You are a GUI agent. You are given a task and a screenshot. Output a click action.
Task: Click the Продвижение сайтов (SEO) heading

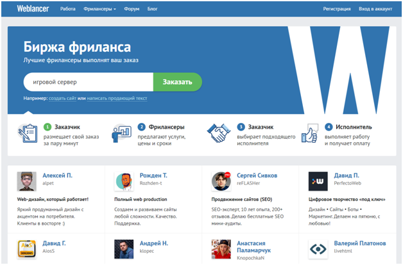[x=242, y=199]
